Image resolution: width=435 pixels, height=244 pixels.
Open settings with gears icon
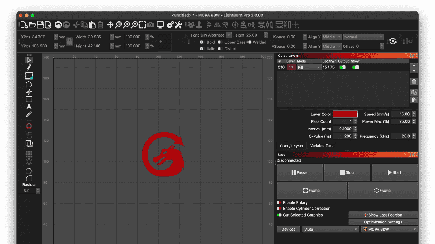pos(170,25)
